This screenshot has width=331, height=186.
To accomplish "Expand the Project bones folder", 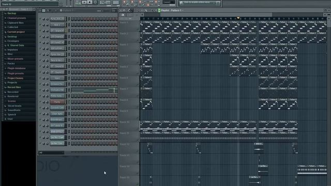I will tap(15, 78).
